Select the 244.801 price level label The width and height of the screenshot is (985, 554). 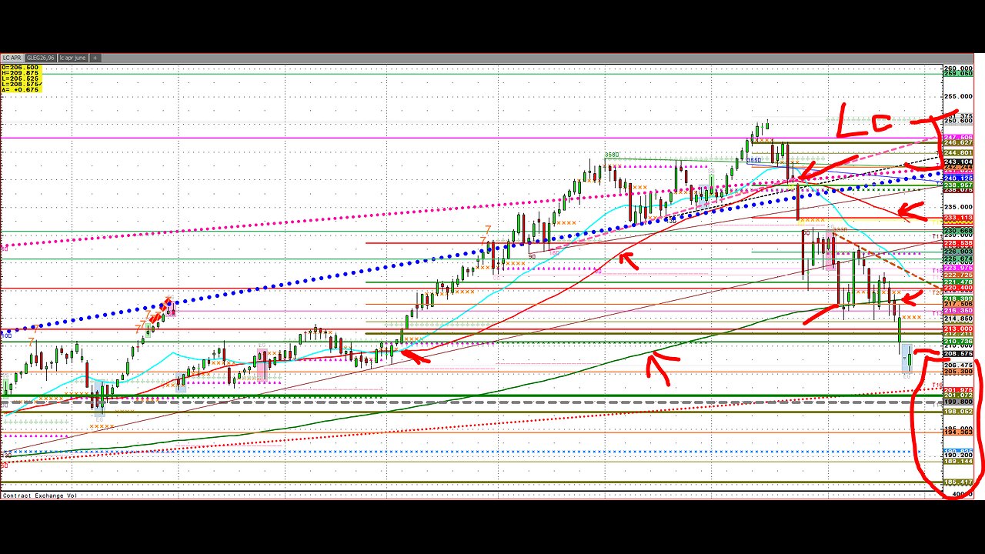tap(958, 152)
